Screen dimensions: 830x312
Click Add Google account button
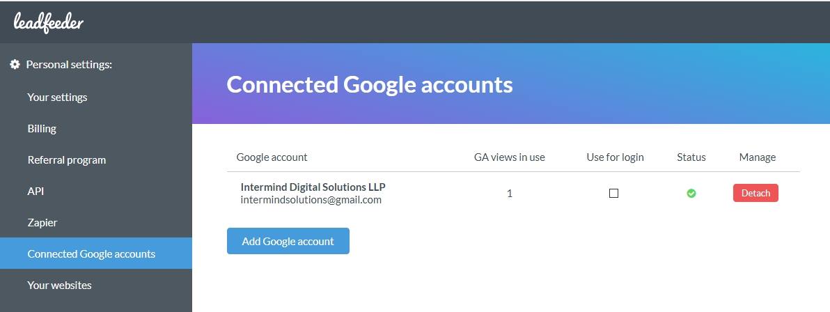pos(288,241)
